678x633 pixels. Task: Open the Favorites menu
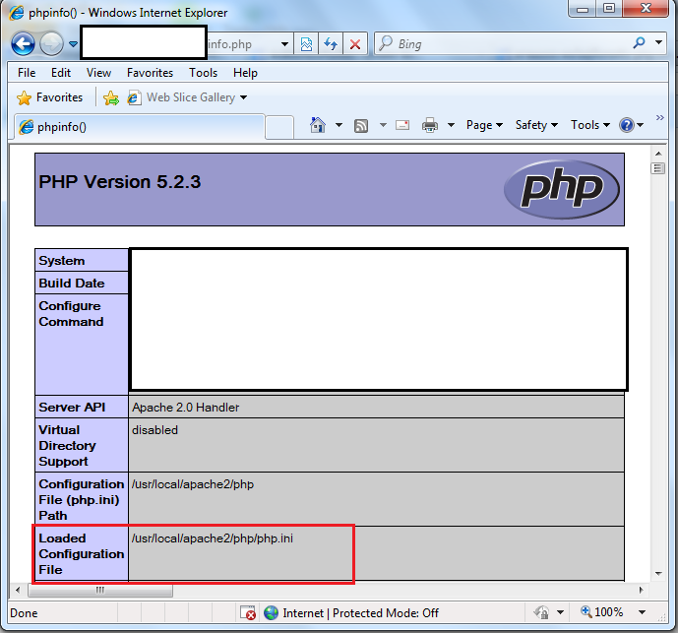[150, 73]
